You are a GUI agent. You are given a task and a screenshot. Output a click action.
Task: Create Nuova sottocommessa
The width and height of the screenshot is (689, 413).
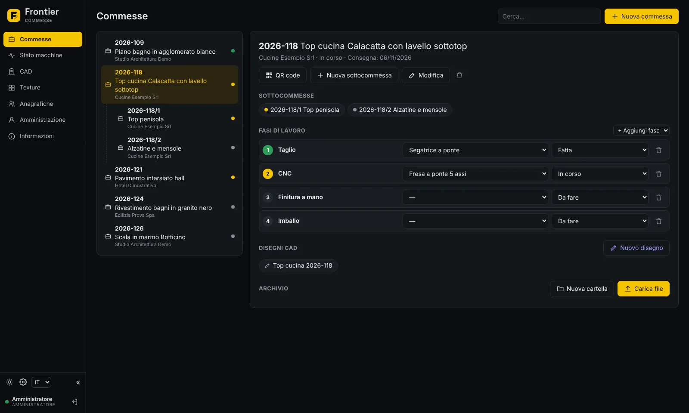pyautogui.click(x=354, y=75)
